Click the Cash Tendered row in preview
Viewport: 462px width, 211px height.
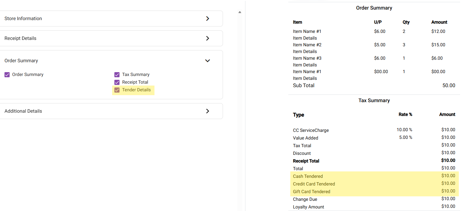click(308, 176)
